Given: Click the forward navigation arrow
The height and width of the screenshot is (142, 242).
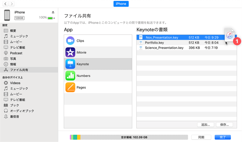Looking at the screenshot, I should coord(12,4).
